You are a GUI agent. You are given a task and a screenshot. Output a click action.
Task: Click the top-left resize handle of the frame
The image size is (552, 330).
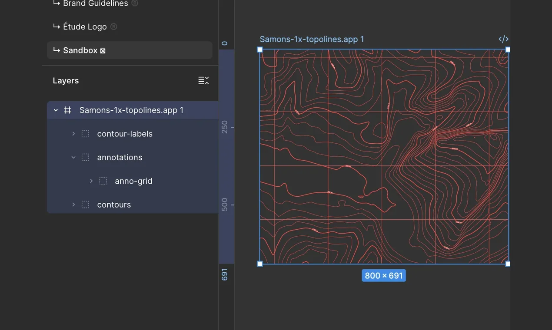(260, 49)
